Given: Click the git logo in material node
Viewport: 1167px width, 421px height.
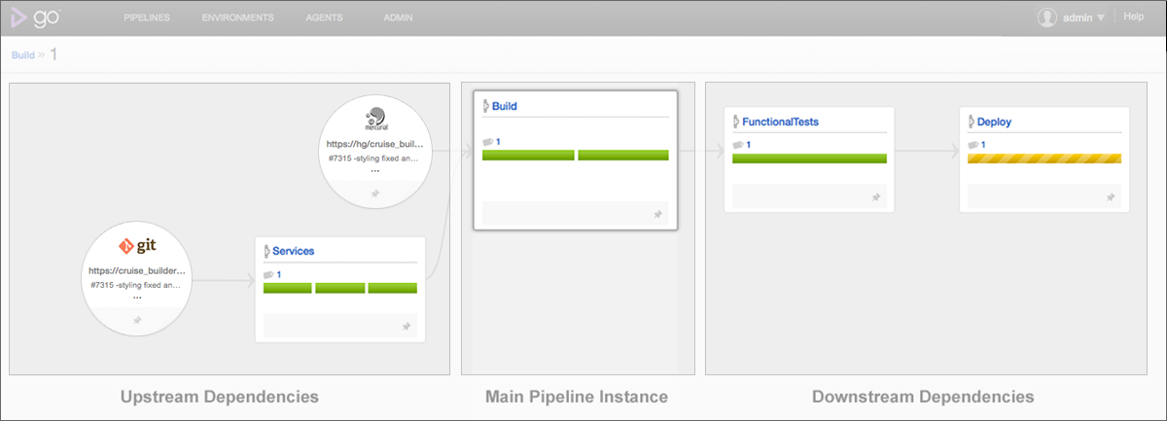Looking at the screenshot, I should point(137,246).
